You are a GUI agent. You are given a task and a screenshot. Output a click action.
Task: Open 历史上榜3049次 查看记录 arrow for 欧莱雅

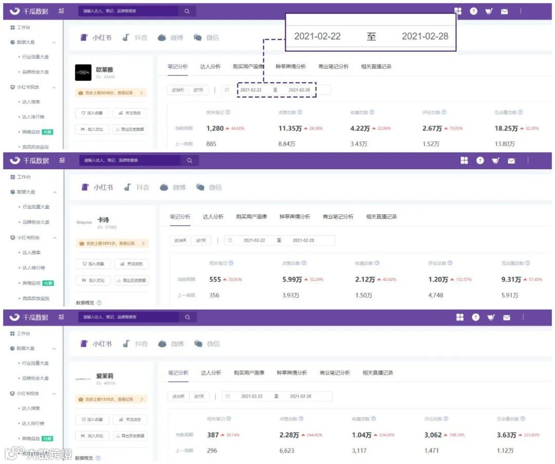(x=142, y=93)
